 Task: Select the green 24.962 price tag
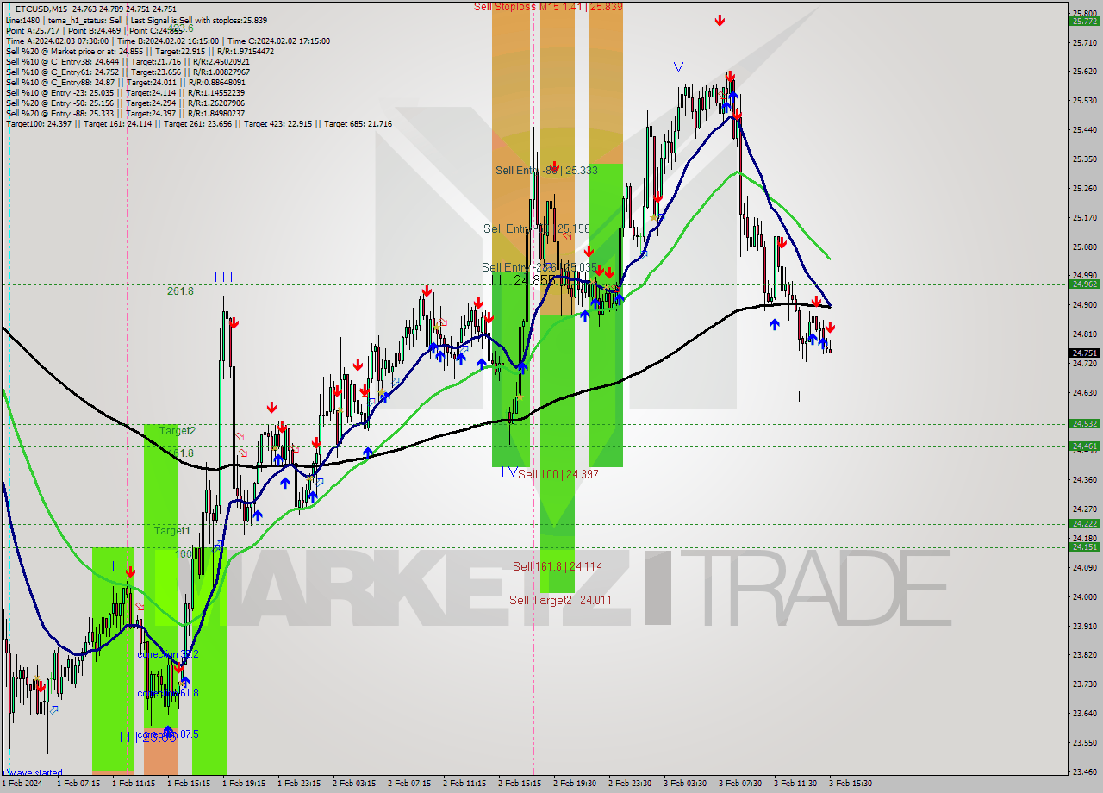(x=1084, y=284)
